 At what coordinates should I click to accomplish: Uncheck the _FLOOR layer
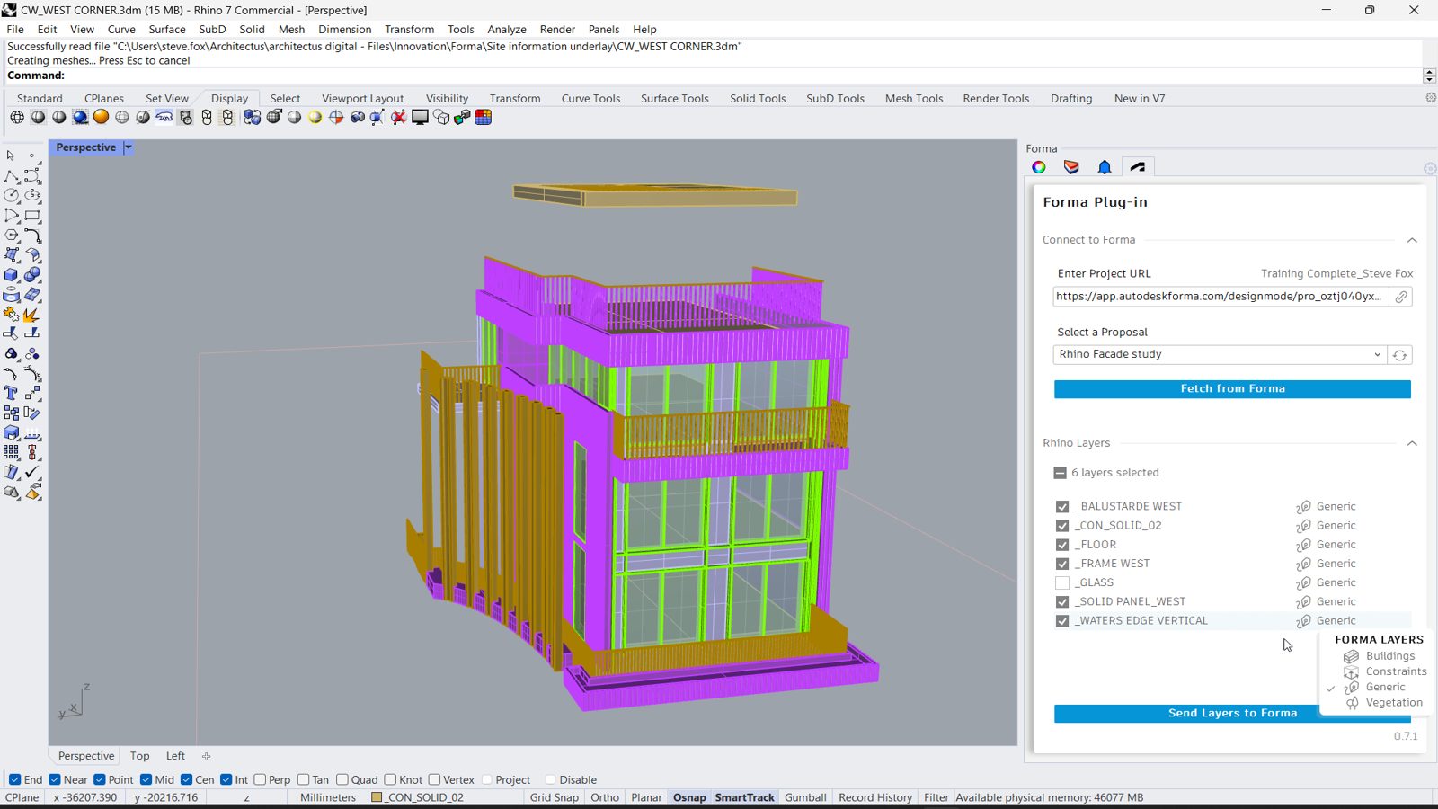coord(1062,545)
